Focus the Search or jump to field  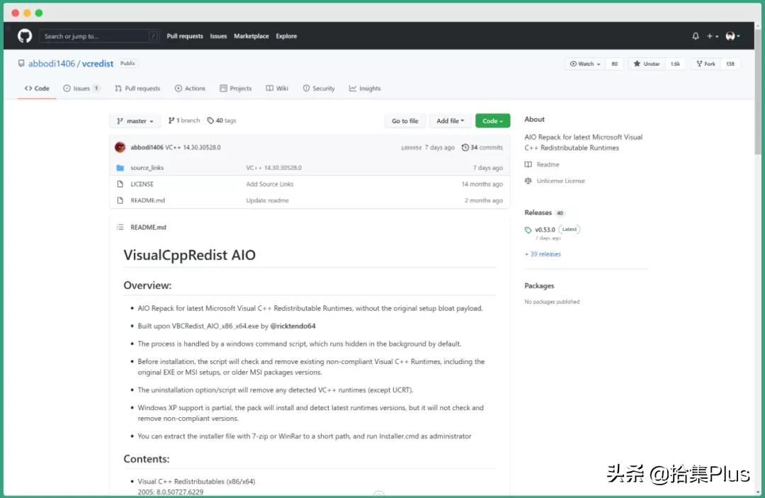point(99,36)
